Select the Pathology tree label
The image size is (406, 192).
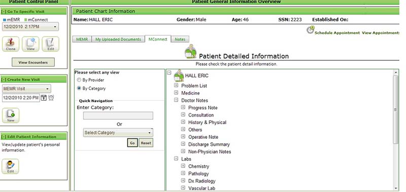coord(198,174)
